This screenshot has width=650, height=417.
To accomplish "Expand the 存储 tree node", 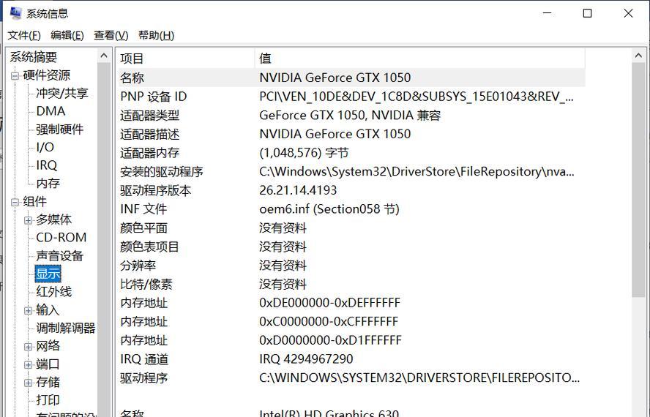I will click(x=28, y=383).
